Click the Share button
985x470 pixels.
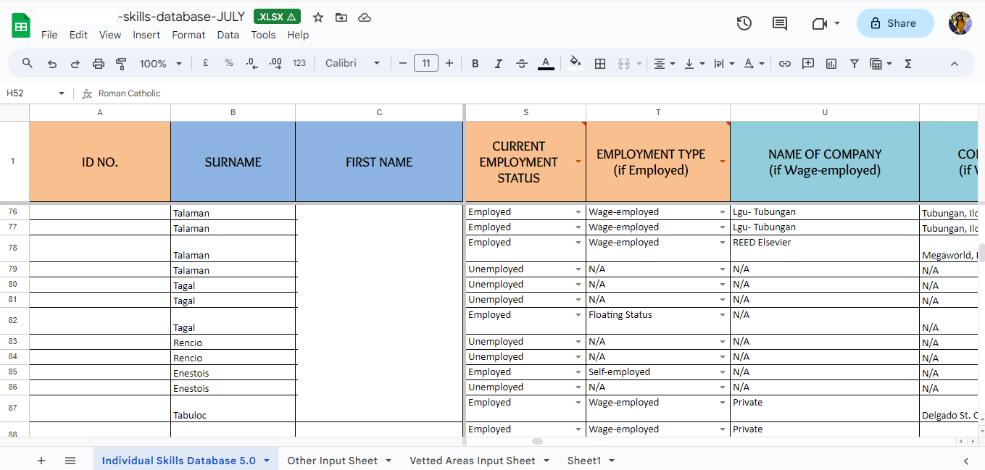(x=895, y=23)
